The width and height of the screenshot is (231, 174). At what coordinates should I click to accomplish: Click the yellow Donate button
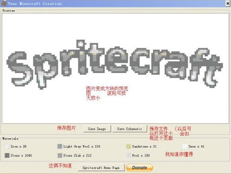coord(139,167)
